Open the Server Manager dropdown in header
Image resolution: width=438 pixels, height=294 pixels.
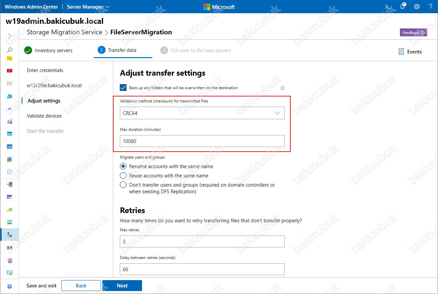tap(88, 7)
